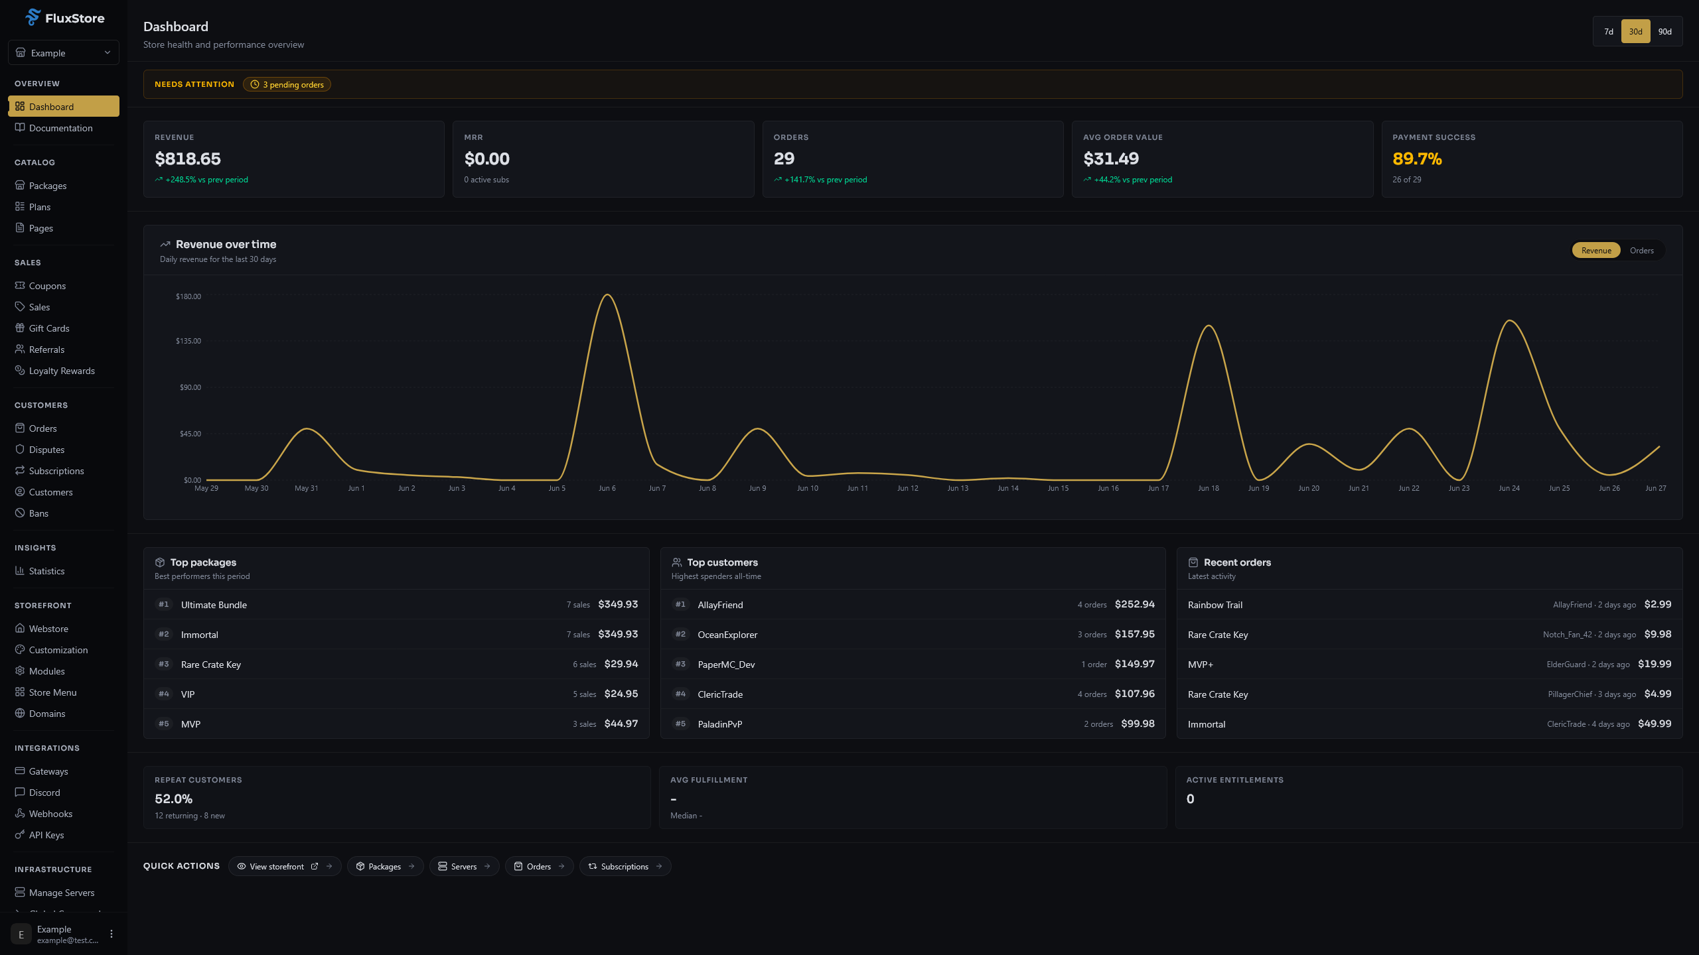Open the Statistics menu label
The height and width of the screenshot is (955, 1699).
47,571
